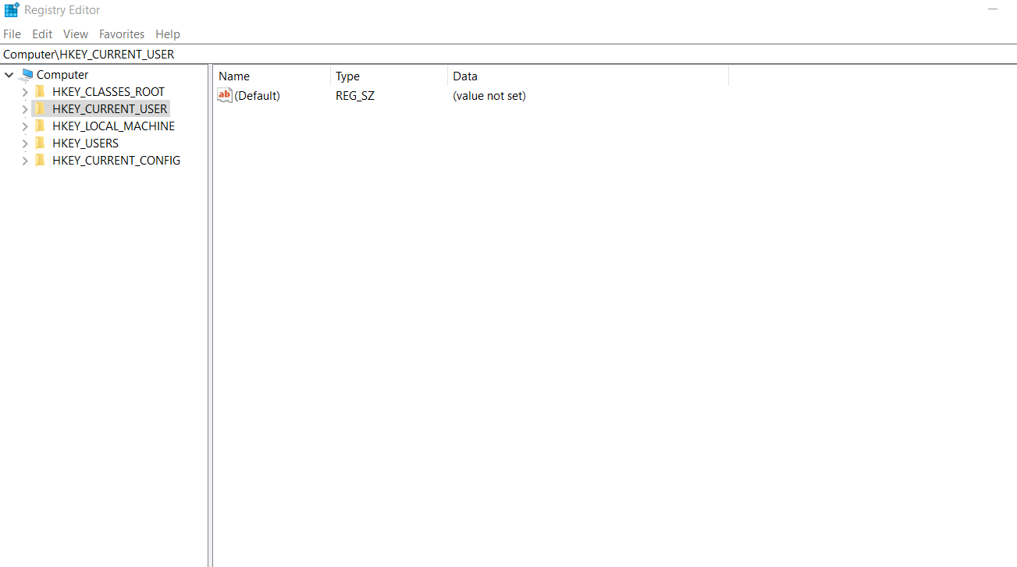Click the Computer icon in the tree

point(27,75)
